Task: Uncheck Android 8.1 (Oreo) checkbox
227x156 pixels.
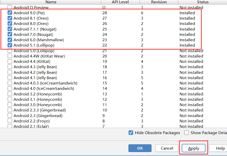Action: pos(10,18)
